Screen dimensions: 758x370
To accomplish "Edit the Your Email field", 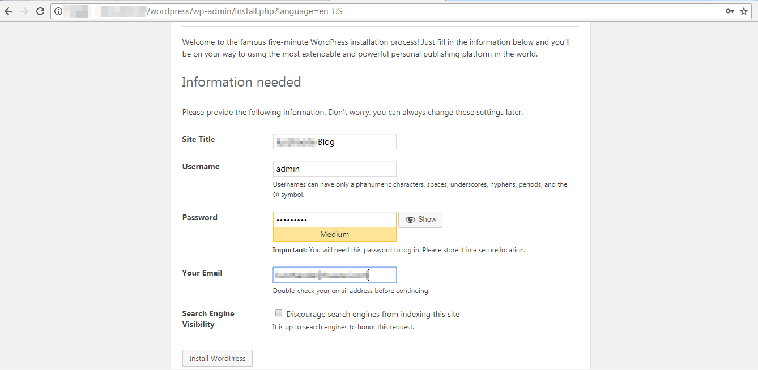I will [334, 275].
